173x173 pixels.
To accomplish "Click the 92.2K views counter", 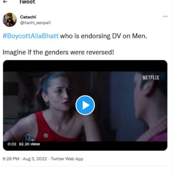I will click(x=29, y=144).
